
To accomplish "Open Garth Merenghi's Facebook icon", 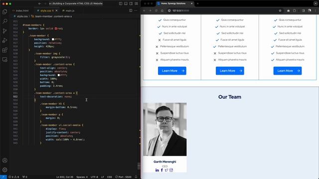I will (x=162, y=170).
